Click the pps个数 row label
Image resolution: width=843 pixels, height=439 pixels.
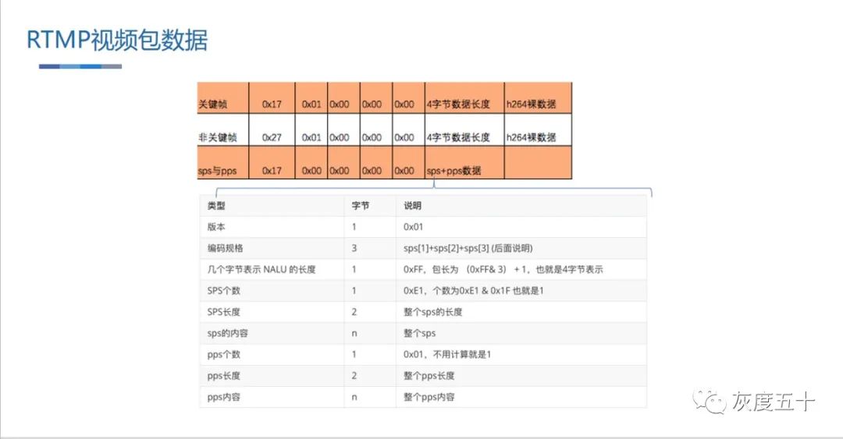point(223,354)
